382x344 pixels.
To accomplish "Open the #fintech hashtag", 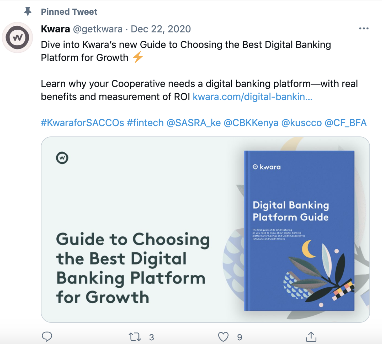I will 145,123.
